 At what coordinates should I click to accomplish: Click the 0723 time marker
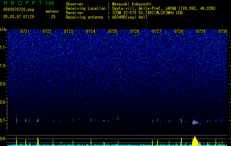(x=69, y=31)
